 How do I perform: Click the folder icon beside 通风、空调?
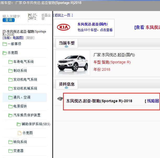pyautogui.click(x=10, y=97)
